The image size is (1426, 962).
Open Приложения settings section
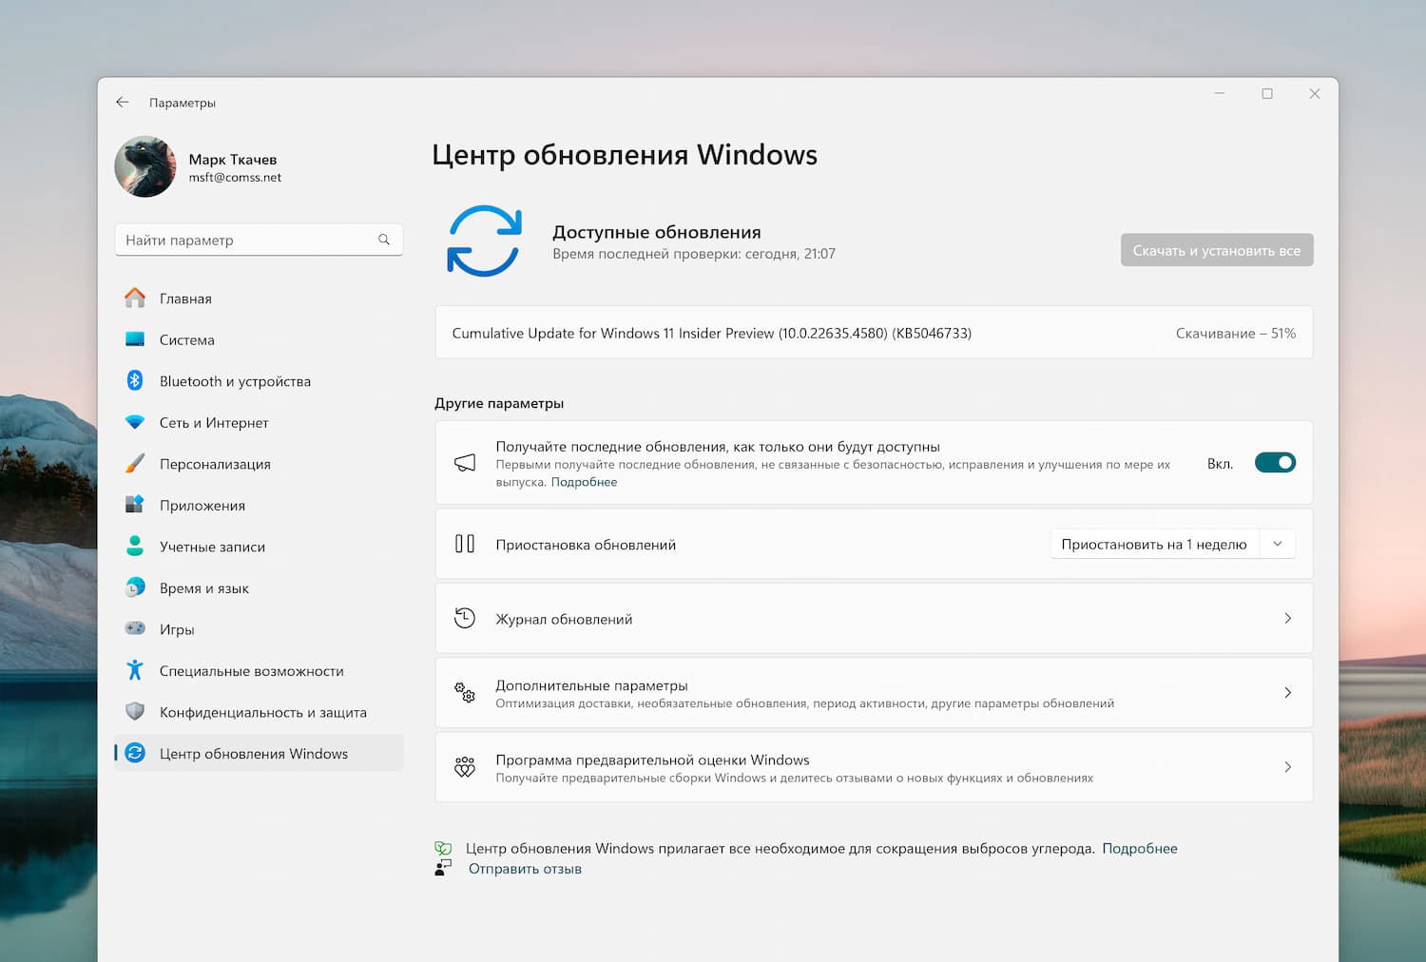click(x=259, y=505)
